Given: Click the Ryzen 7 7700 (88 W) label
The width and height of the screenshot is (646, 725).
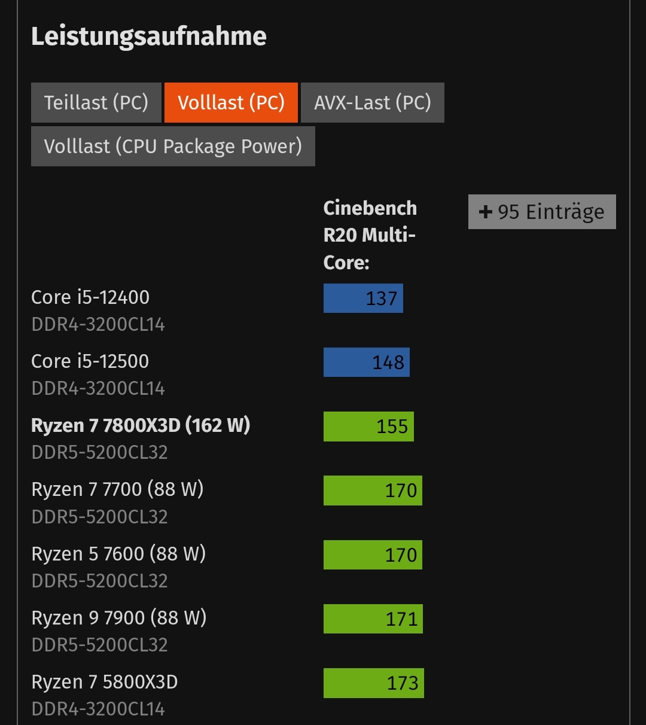Looking at the screenshot, I should pyautogui.click(x=117, y=489).
